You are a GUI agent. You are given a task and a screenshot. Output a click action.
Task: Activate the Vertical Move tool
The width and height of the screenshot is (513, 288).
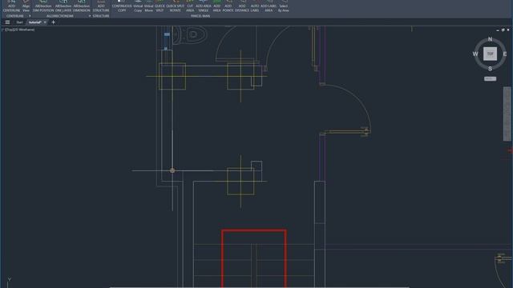coord(148,6)
